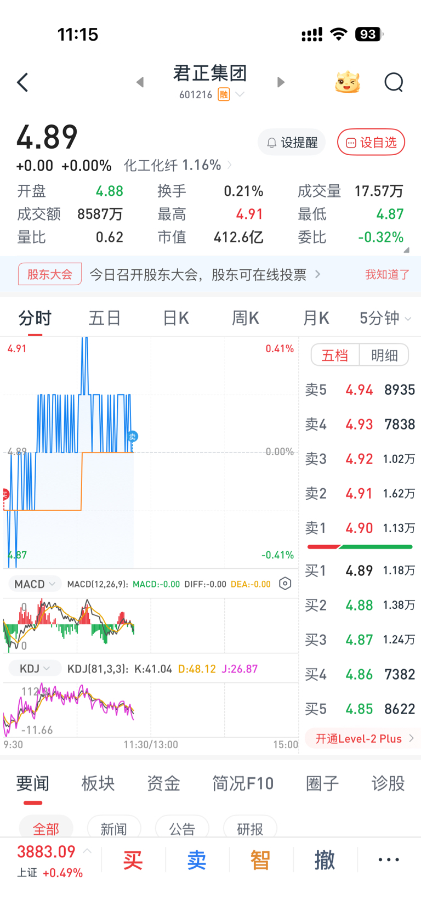Tap the orange 融 margin badge

click(x=224, y=94)
